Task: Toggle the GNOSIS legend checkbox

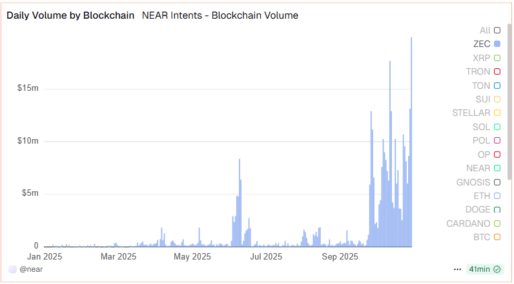Action: pos(497,182)
